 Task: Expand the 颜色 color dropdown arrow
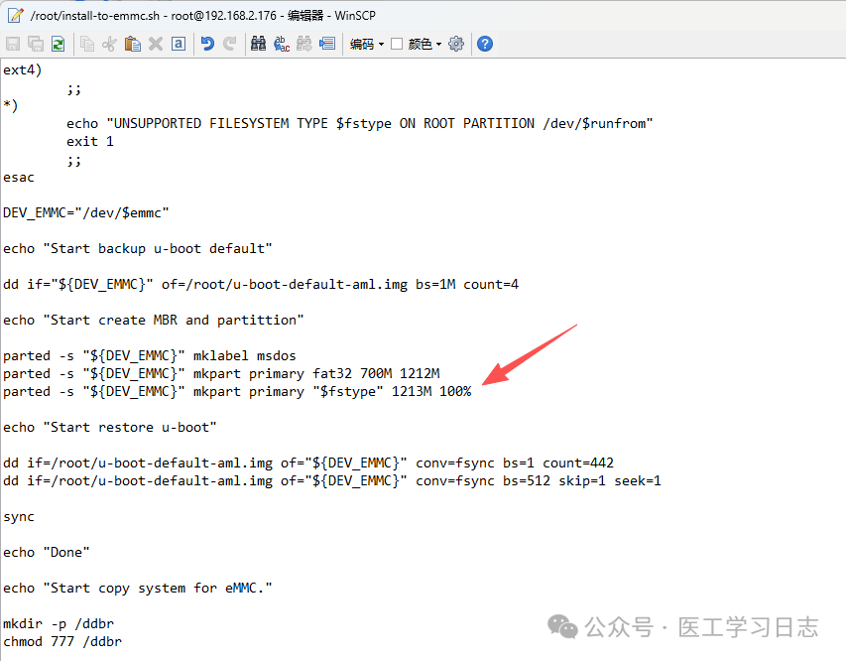click(438, 44)
